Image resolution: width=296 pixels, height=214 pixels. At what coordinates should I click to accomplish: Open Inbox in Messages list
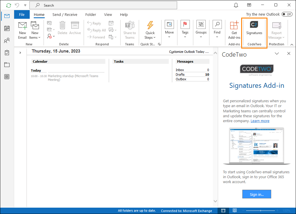(192, 70)
